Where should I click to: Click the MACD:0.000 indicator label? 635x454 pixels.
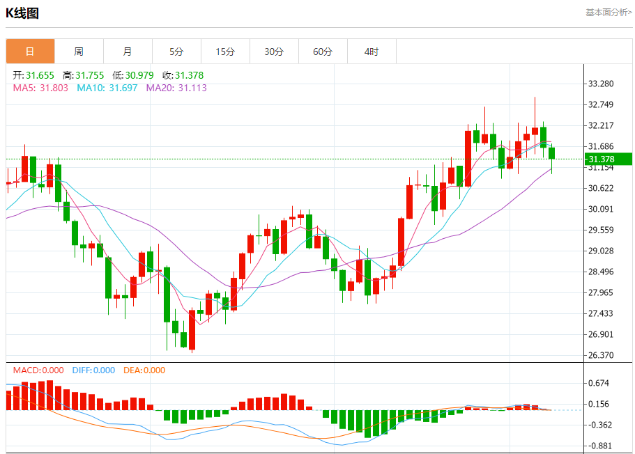coord(38,370)
